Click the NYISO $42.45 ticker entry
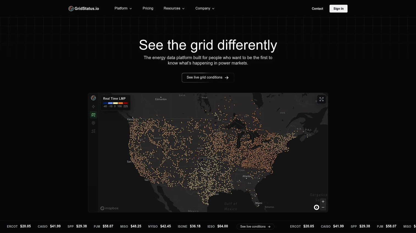Screen dimensions: 416x233 [x=159, y=226]
